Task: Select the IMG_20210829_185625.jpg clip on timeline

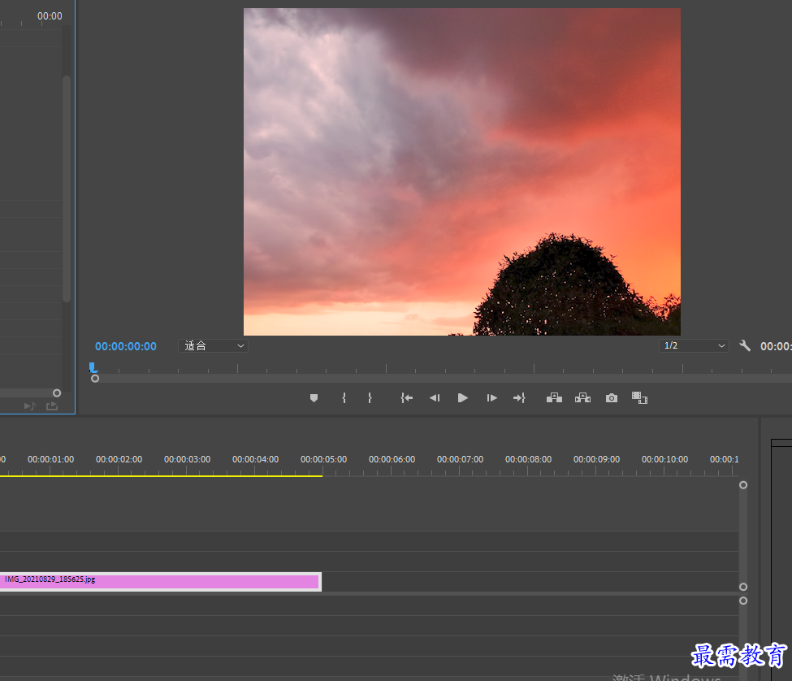Action: tap(160, 582)
